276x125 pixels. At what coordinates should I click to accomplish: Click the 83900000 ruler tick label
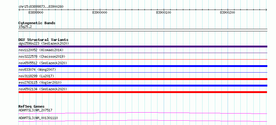(100, 12)
